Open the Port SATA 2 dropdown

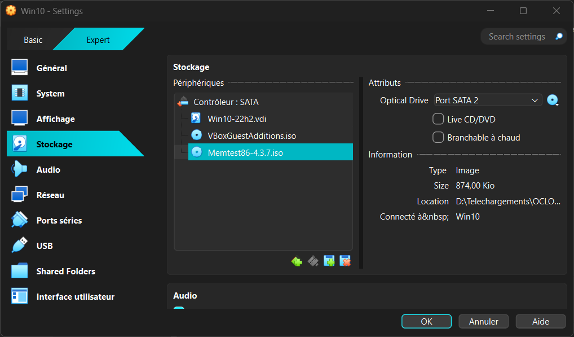pyautogui.click(x=488, y=100)
